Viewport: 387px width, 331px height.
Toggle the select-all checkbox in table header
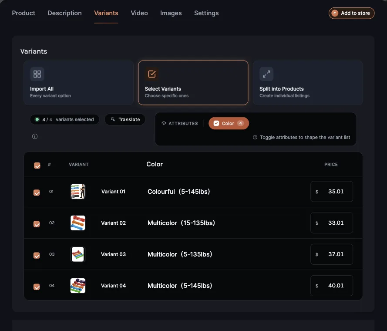(x=37, y=165)
